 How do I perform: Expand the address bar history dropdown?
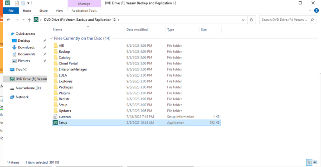tap(243, 20)
